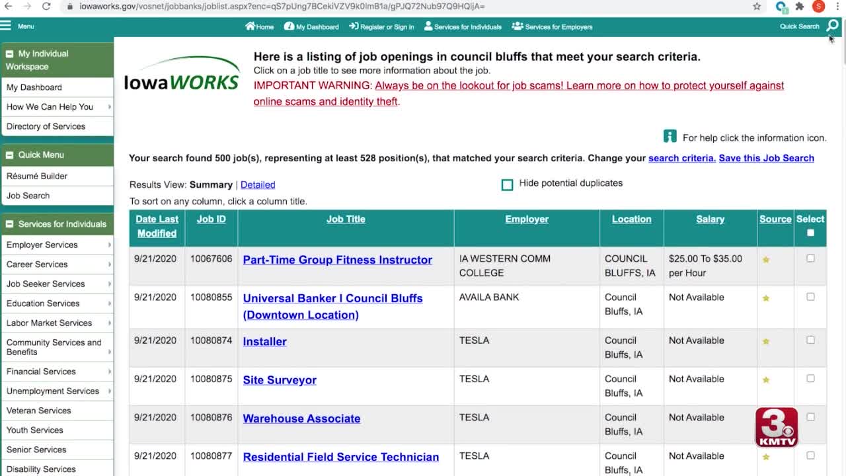The image size is (846, 476).
Task: Sort by Location column header
Action: (631, 219)
